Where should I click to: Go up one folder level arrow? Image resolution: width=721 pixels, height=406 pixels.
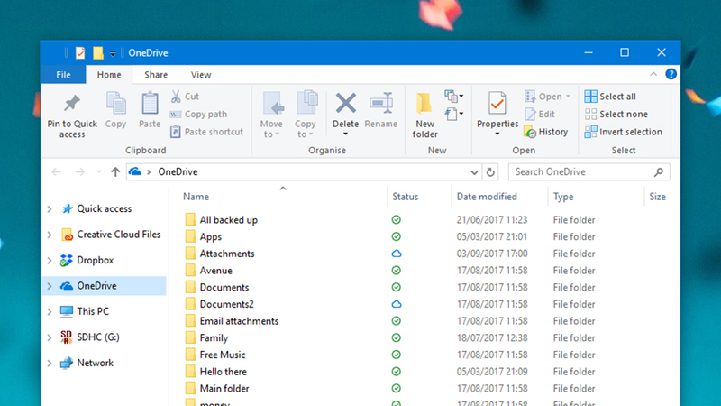coord(115,172)
